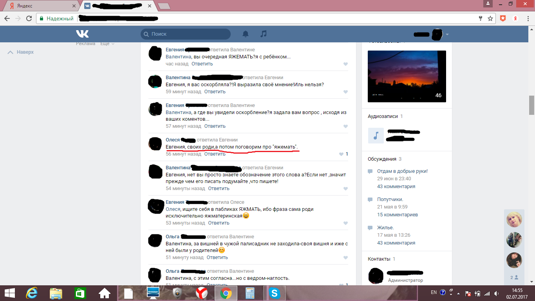Open Windows Start button
This screenshot has width=535, height=301.
tap(10, 293)
